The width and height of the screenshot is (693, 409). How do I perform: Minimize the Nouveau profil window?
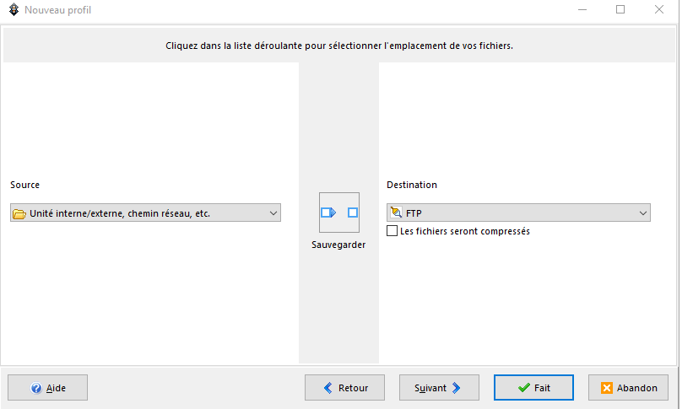click(582, 10)
